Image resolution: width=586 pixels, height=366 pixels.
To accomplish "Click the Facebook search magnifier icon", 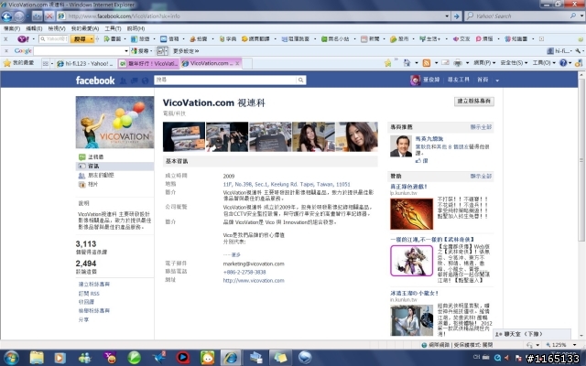I will pyautogui.click(x=300, y=80).
